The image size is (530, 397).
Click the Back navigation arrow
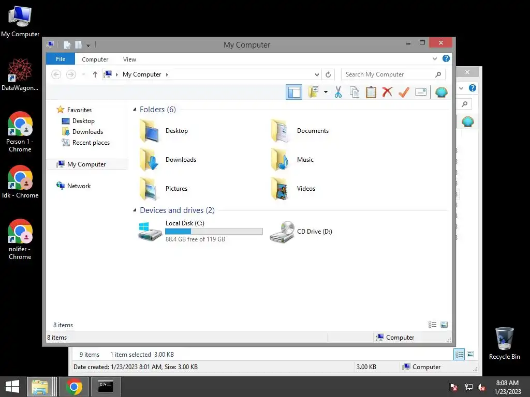(56, 74)
